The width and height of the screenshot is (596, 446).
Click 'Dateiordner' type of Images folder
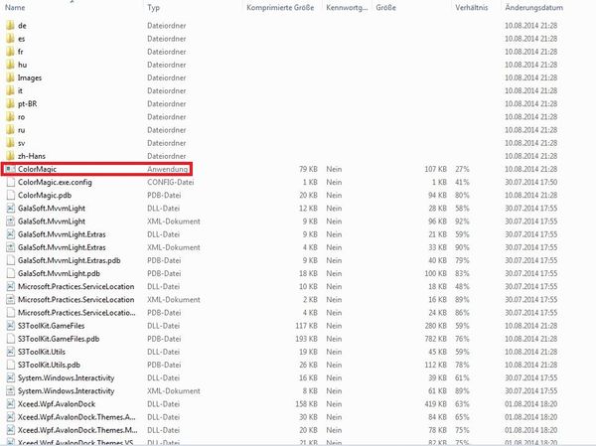pos(167,77)
